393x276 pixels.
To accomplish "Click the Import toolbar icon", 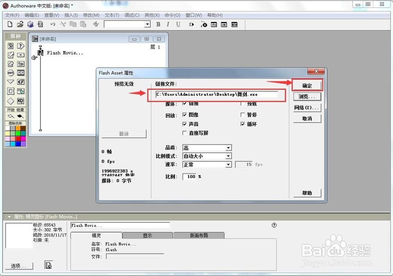I will click(x=40, y=24).
